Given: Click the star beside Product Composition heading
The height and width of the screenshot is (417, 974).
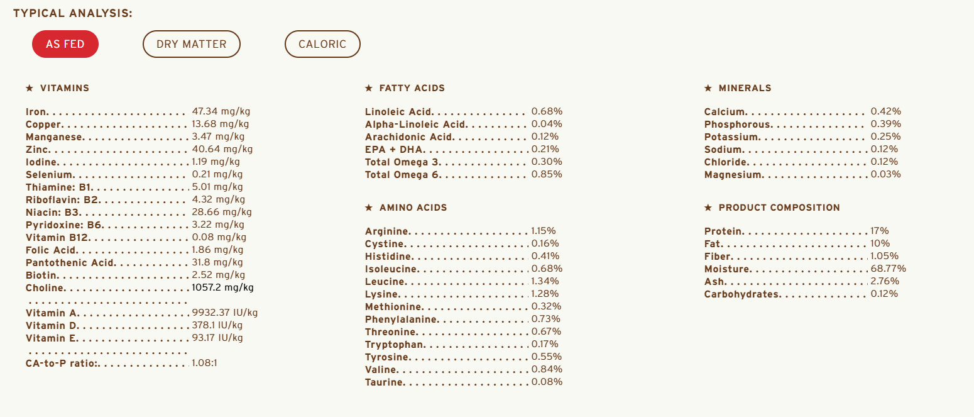Looking at the screenshot, I should pyautogui.click(x=708, y=208).
